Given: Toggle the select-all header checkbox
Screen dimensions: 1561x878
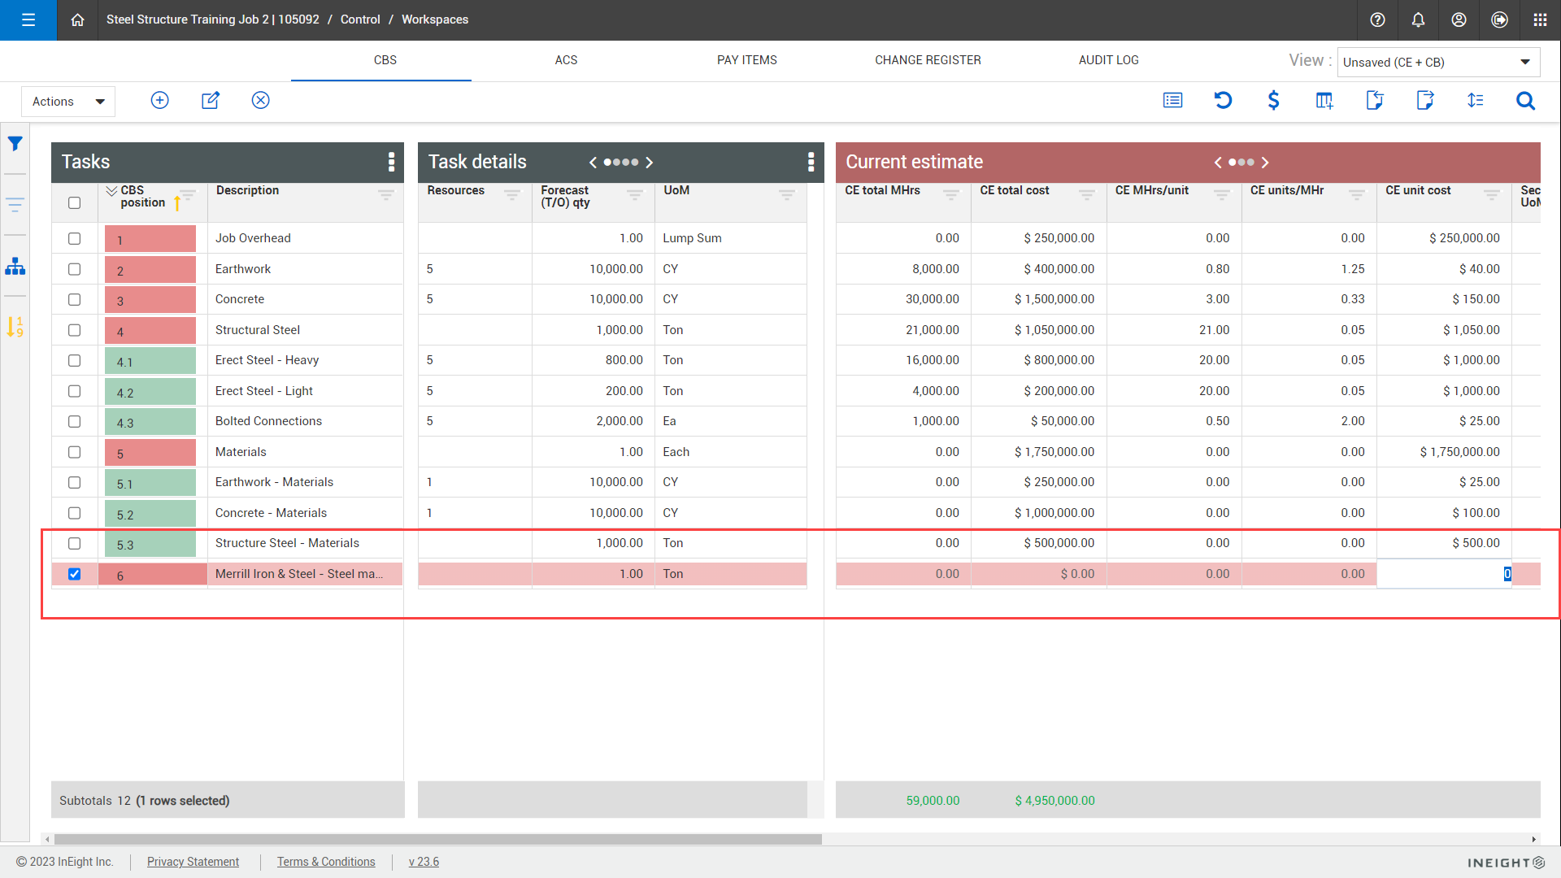Looking at the screenshot, I should [75, 202].
